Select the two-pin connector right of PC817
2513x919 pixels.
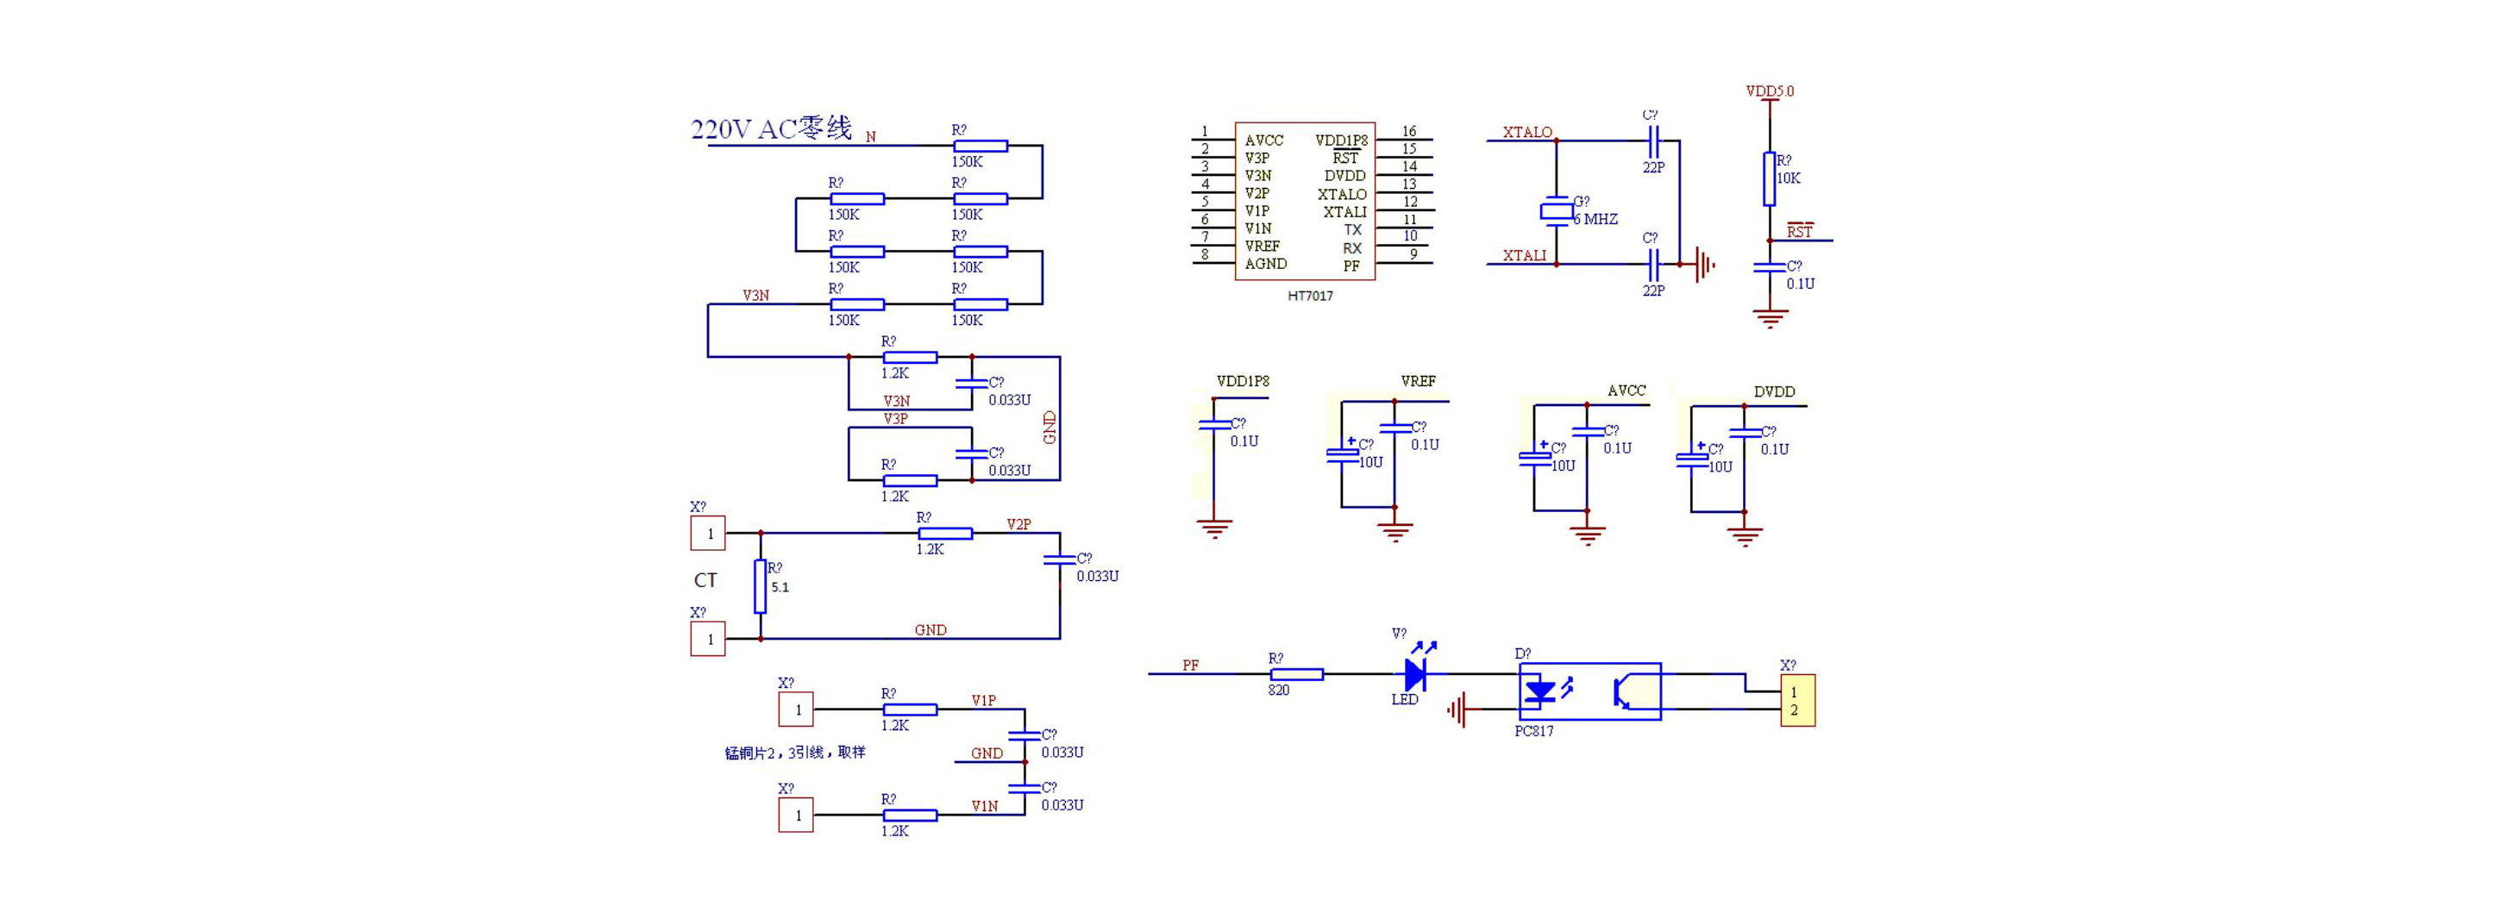1798,701
